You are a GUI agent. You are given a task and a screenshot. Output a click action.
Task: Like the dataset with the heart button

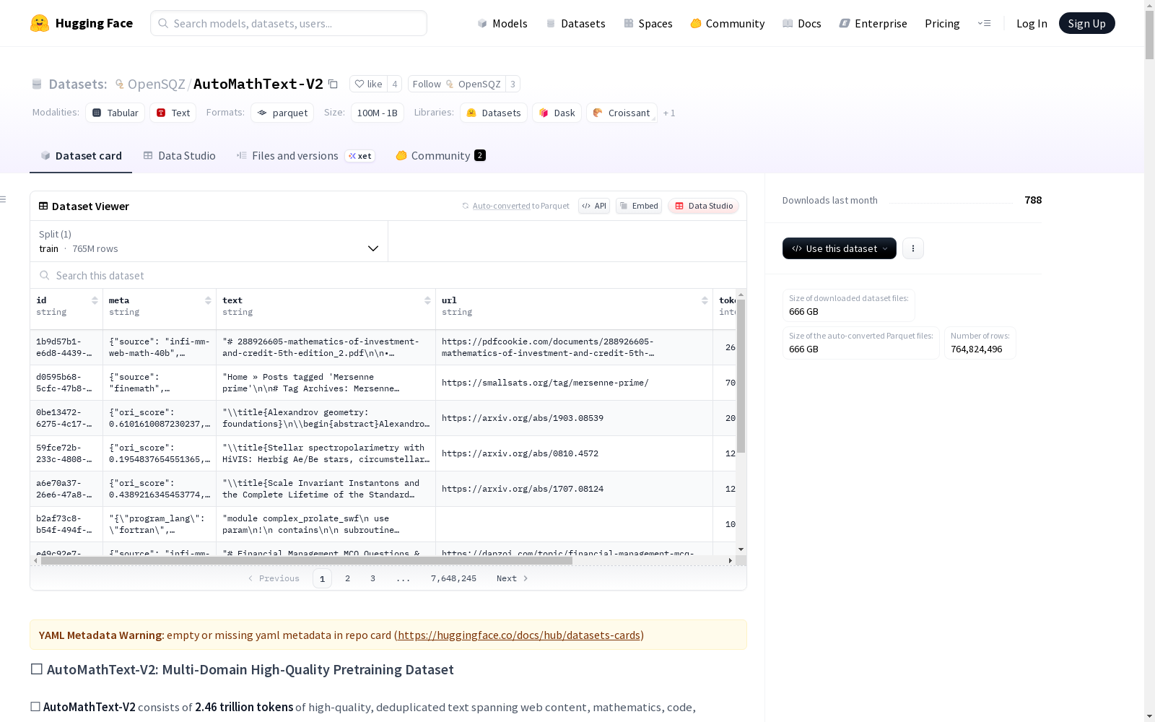(368, 84)
